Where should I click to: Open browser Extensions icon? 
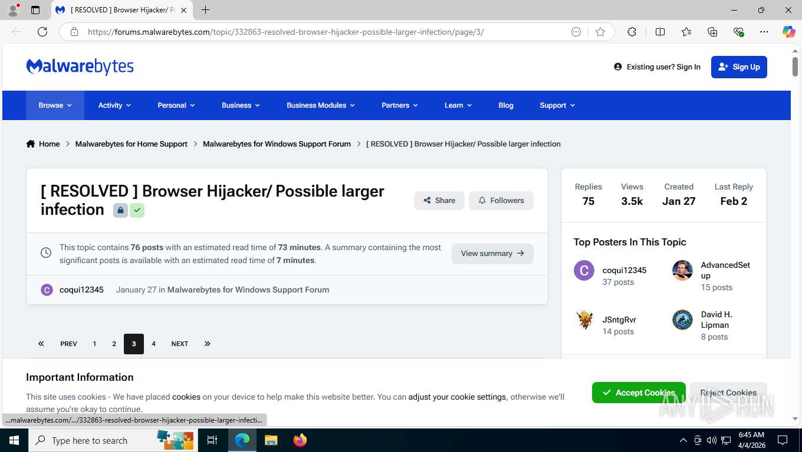[x=632, y=32]
